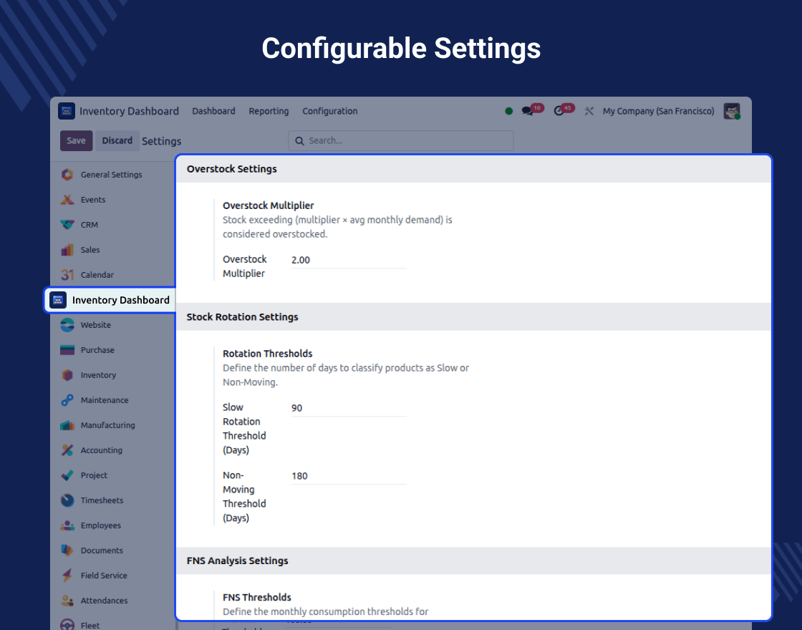Open the Configuration menu
Screen dimensions: 802x630
click(330, 111)
